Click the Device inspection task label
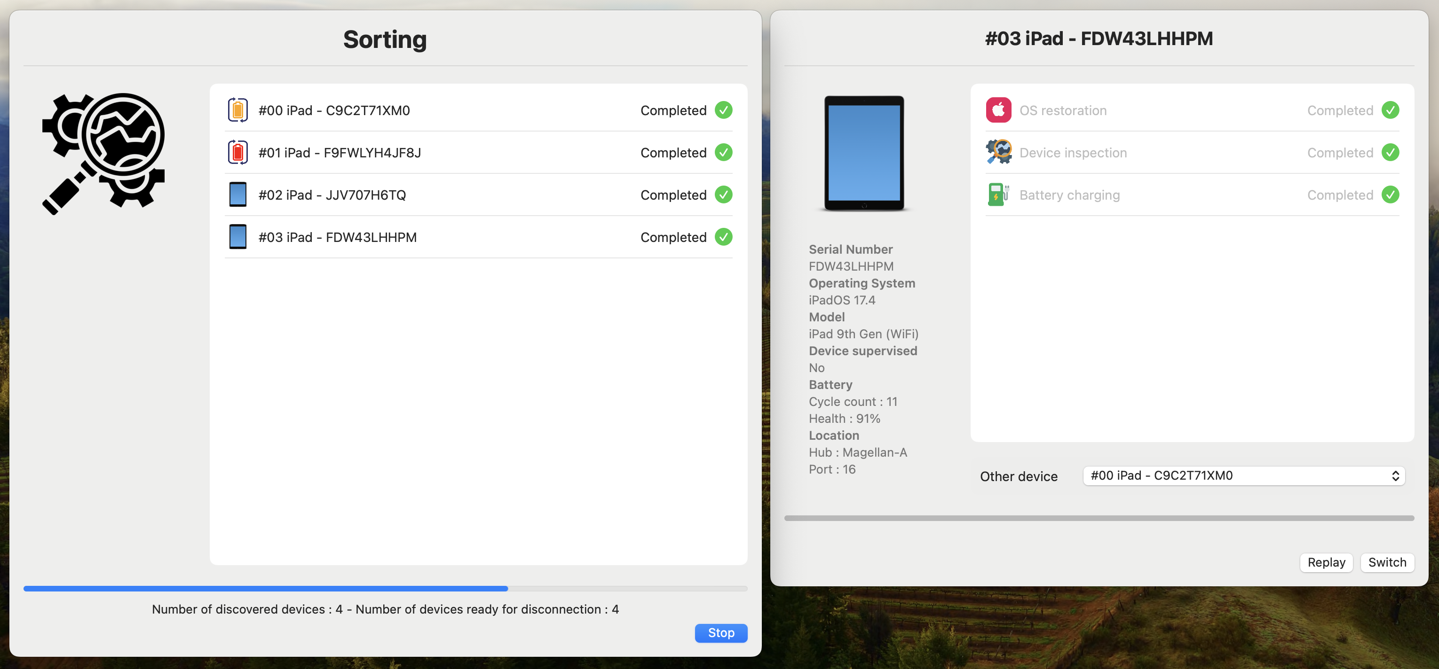 pos(1073,153)
